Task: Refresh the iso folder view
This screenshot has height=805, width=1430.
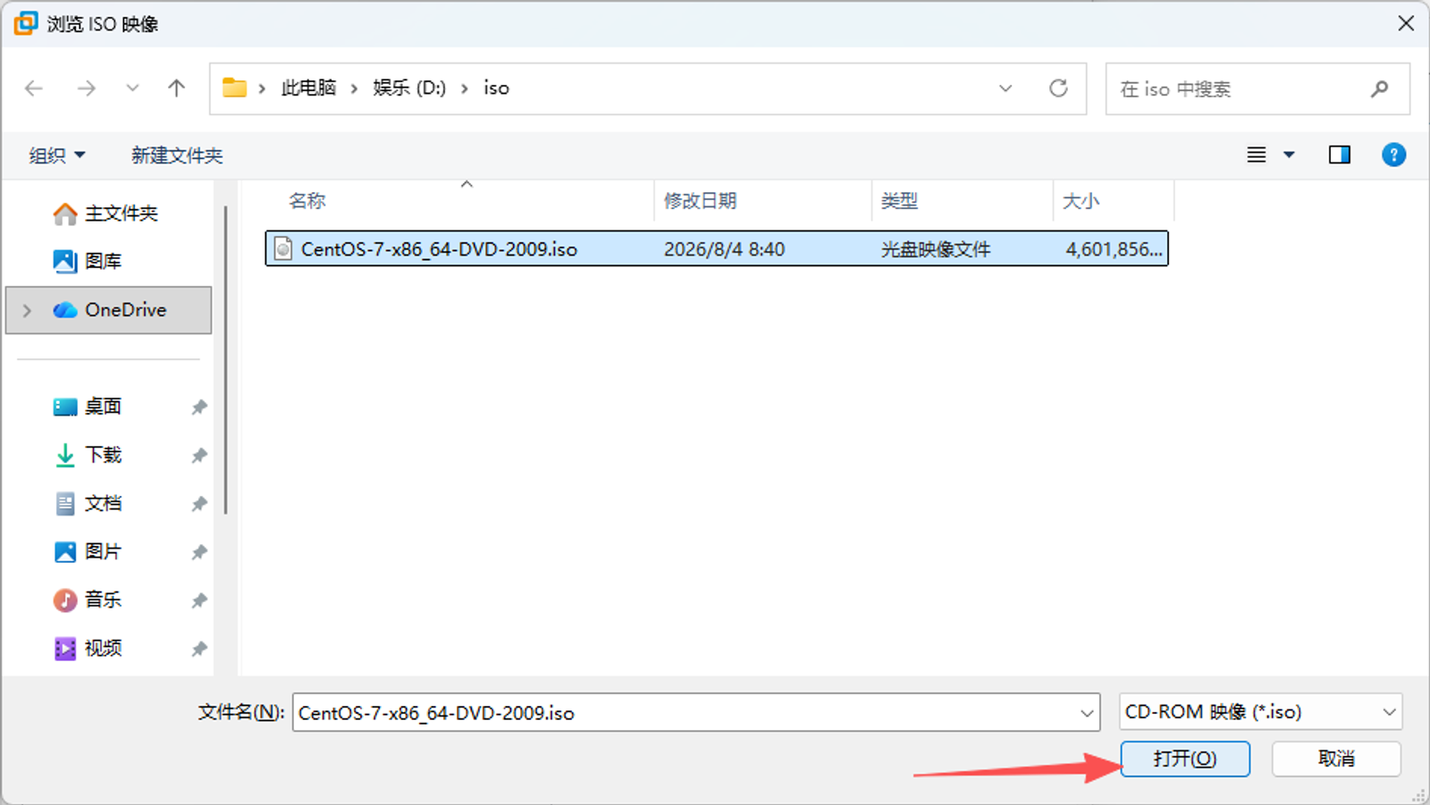Action: [x=1058, y=88]
